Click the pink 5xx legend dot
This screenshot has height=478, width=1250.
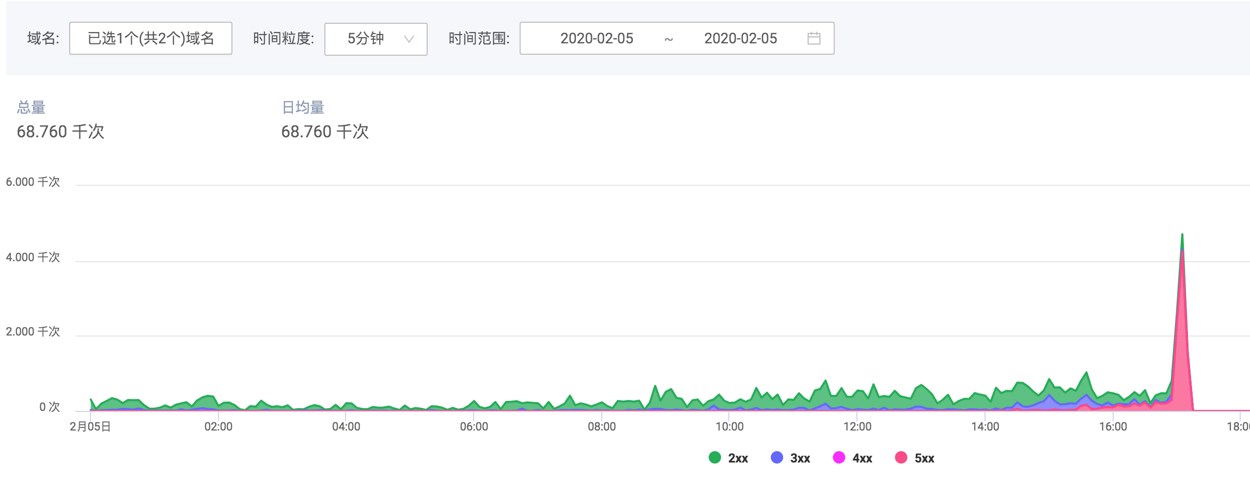(901, 457)
